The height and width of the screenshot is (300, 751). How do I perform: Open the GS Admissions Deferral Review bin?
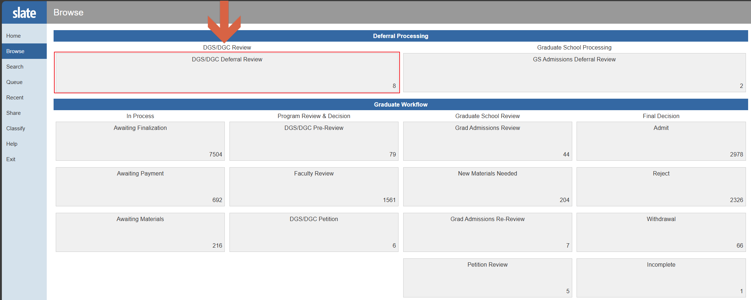coord(574,72)
